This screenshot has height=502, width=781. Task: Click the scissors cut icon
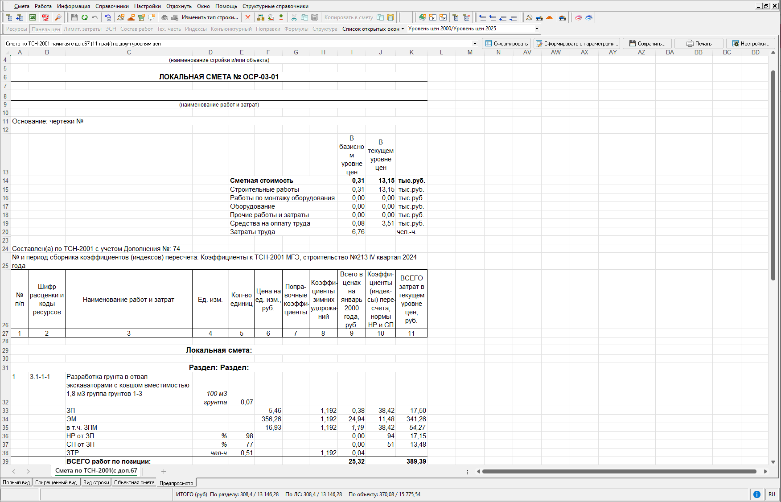[x=294, y=17]
